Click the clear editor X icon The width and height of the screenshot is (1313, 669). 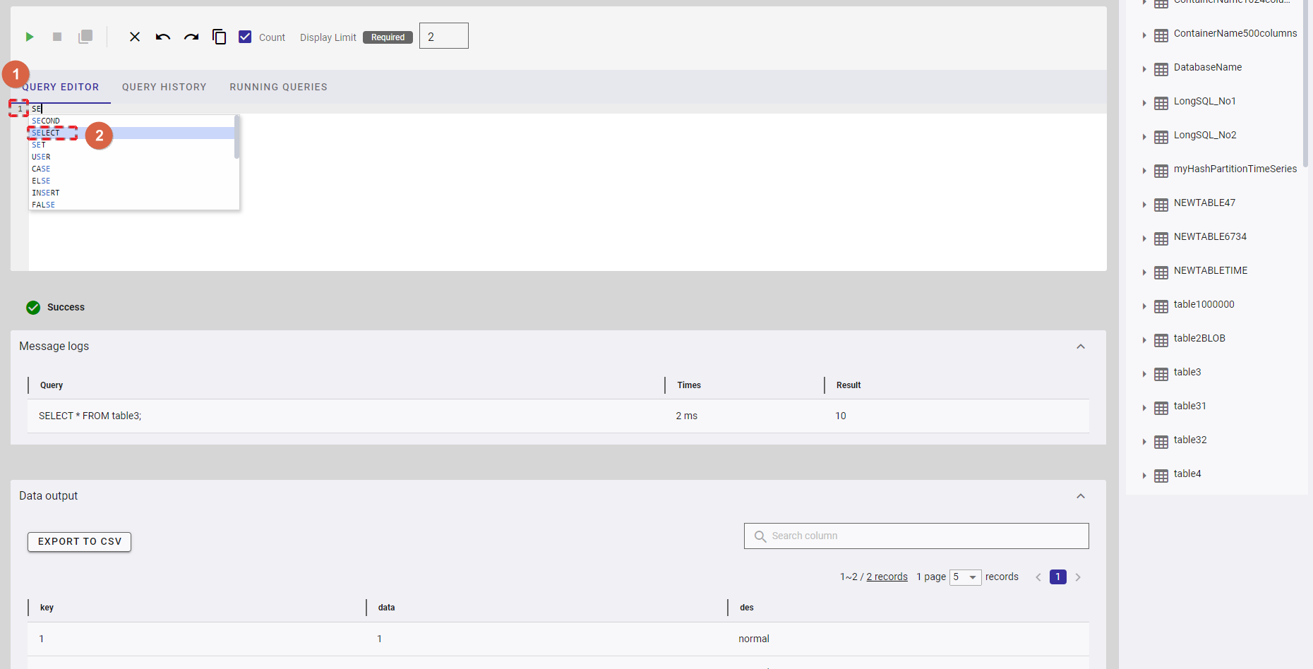pyautogui.click(x=135, y=37)
